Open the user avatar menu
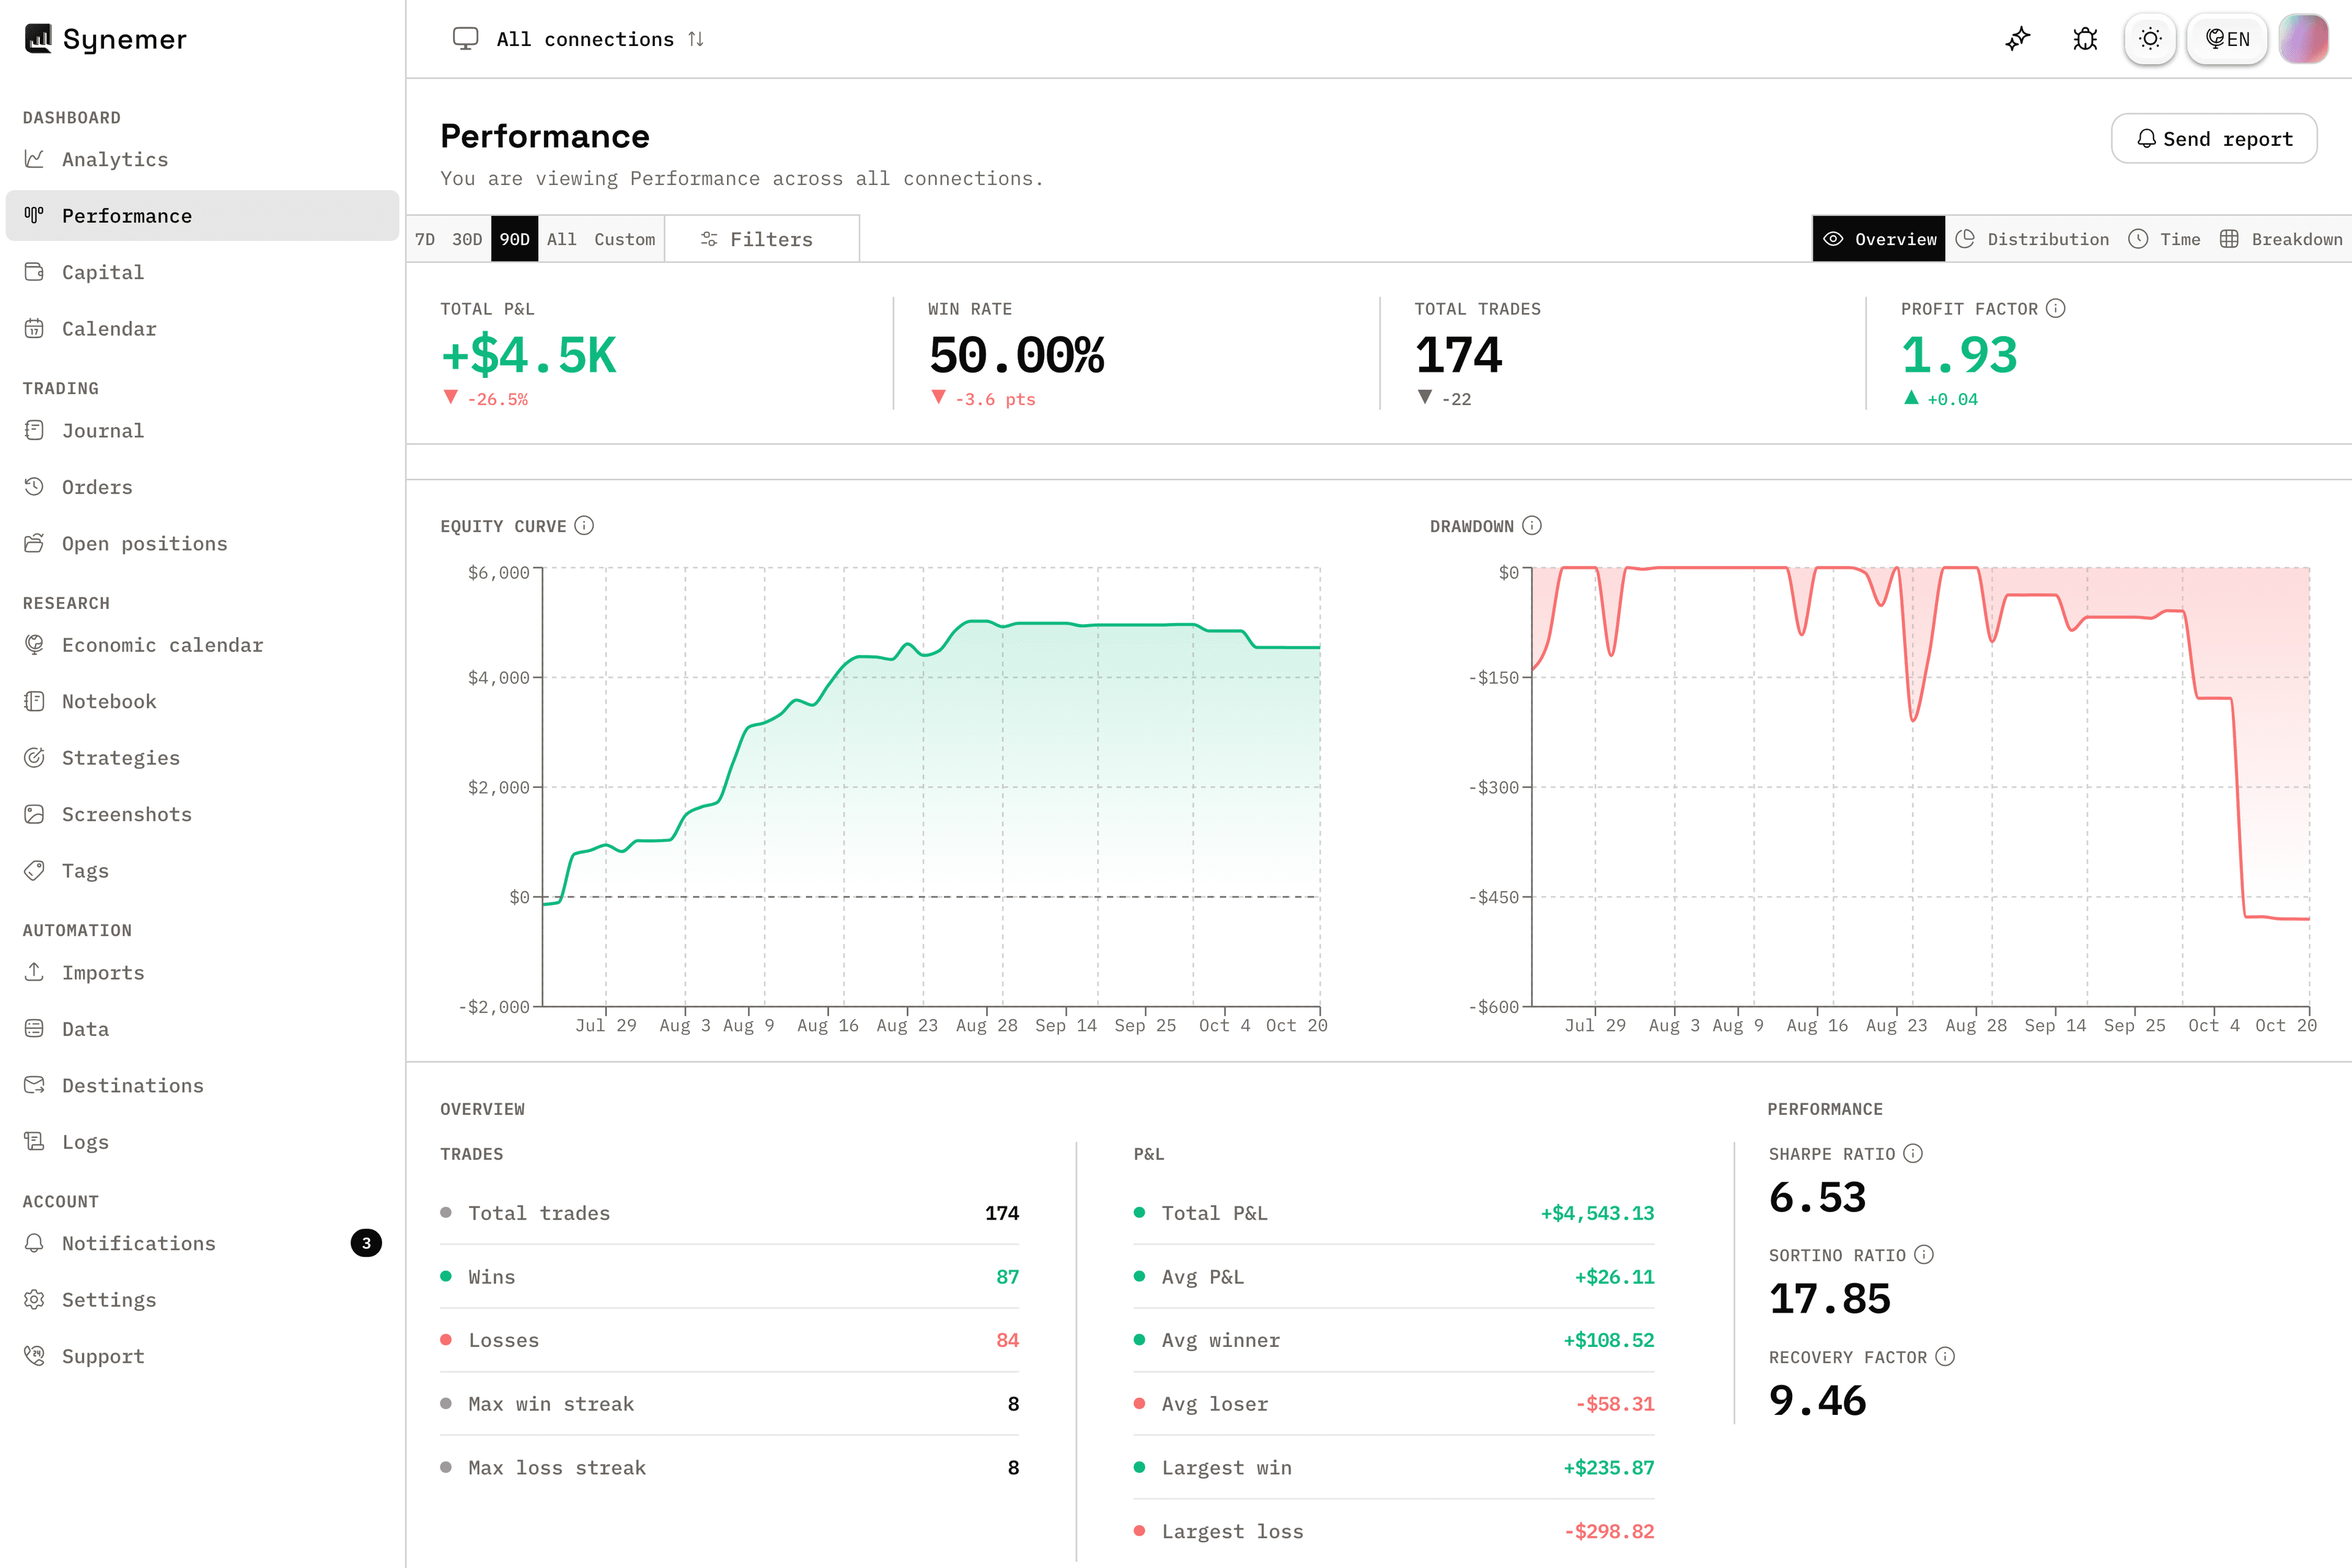Screen dimensions: 2352x1568 coord(2303,39)
